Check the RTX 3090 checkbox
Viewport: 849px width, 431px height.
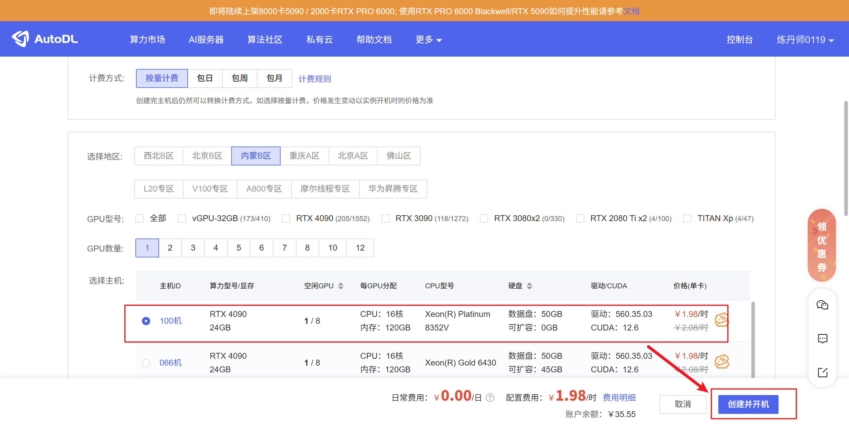(385, 219)
